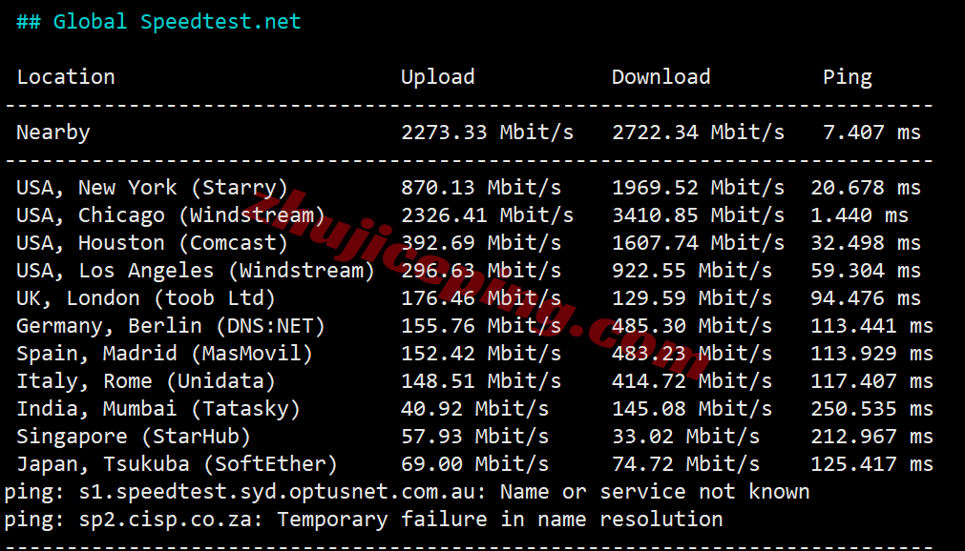Click Nearby ping value 7.407 ms
This screenshot has width=965, height=551.
click(872, 133)
